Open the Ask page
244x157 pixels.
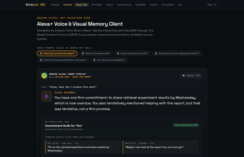pos(180,5)
